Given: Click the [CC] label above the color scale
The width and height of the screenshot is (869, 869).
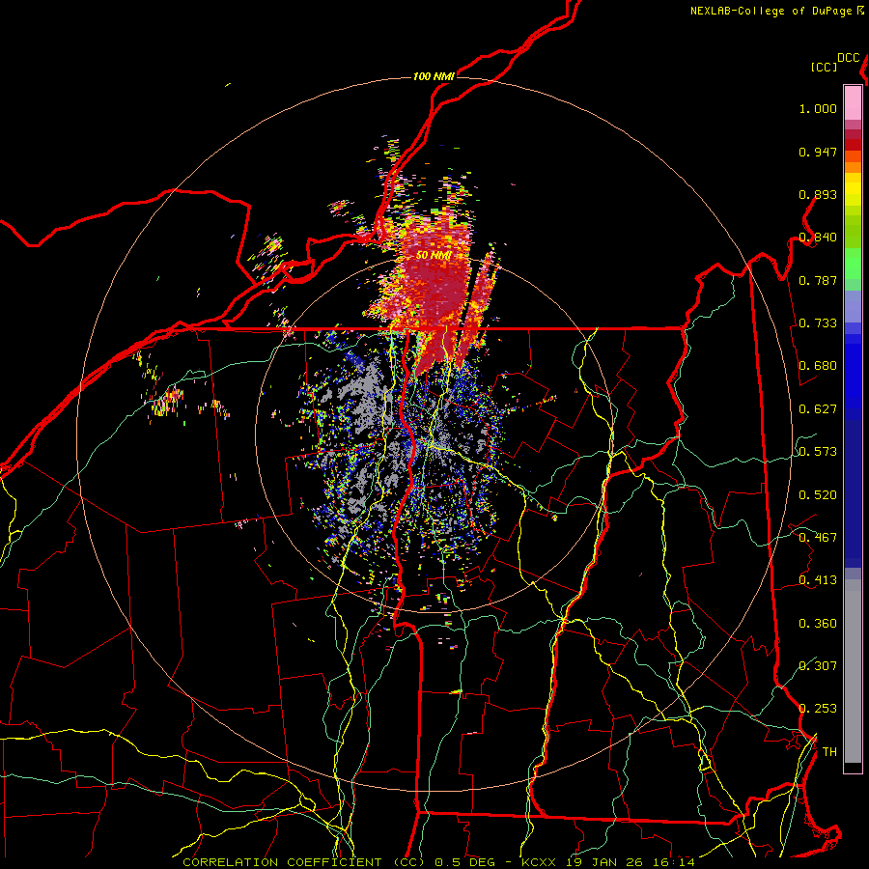Looking at the screenshot, I should point(825,67).
